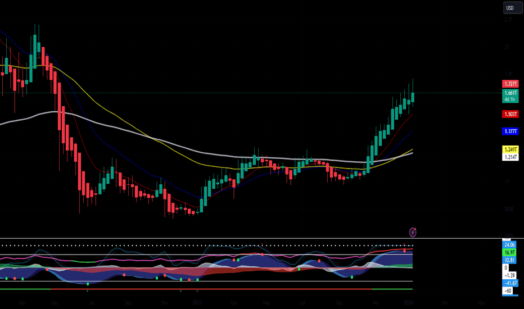The width and height of the screenshot is (524, 309).
Task: Click the purple lightning flash icon
Action: (413, 233)
